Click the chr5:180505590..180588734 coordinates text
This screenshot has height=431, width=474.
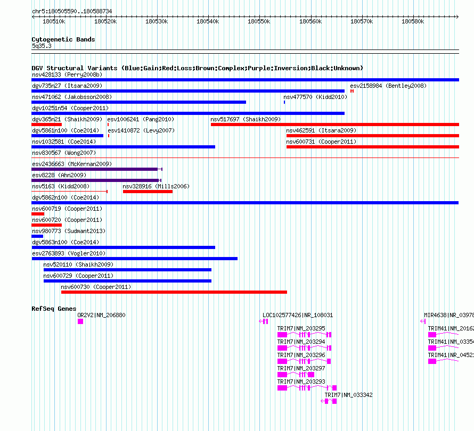click(72, 11)
